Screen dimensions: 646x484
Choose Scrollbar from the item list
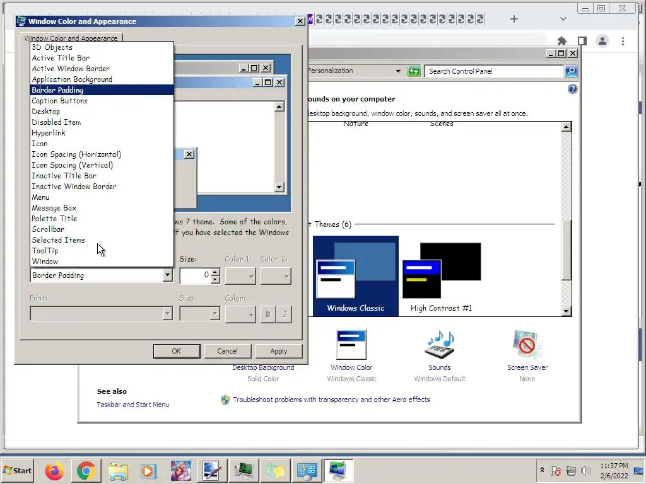pos(102,229)
